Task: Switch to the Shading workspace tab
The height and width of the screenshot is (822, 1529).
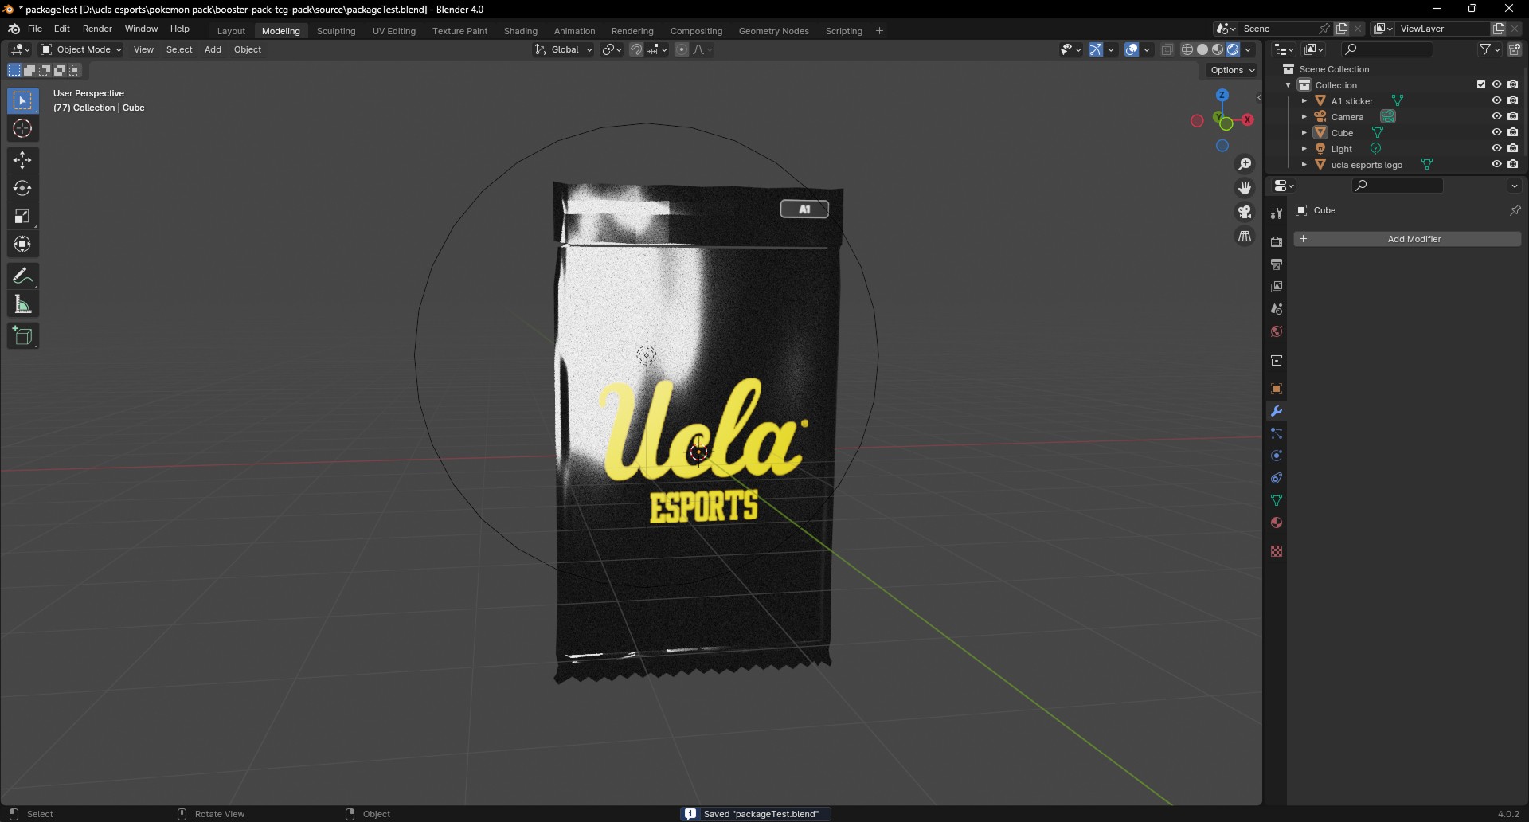Action: click(x=521, y=31)
